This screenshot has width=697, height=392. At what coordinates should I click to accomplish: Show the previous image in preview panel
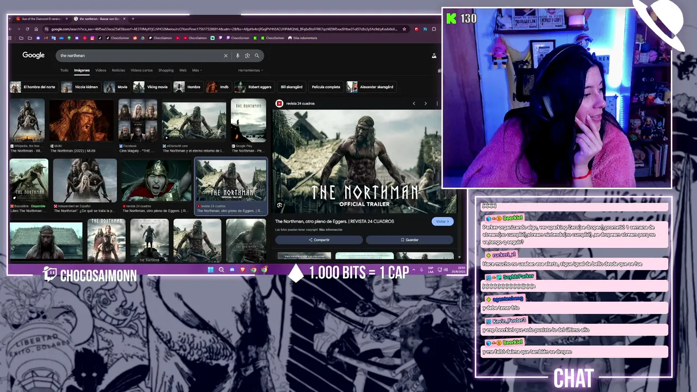click(414, 103)
